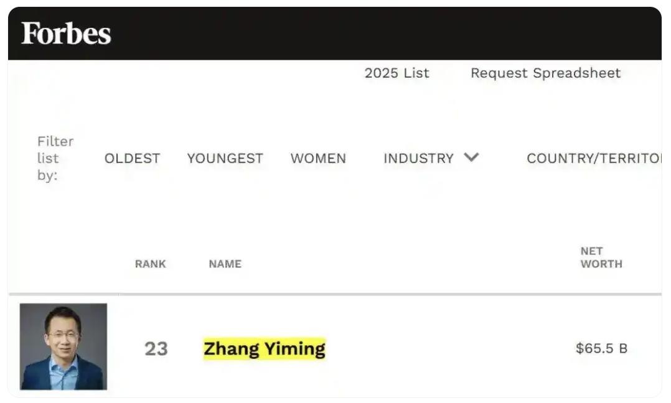Image resolution: width=671 pixels, height=403 pixels.
Task: Sort by the Net Worth column header
Action: 601,257
